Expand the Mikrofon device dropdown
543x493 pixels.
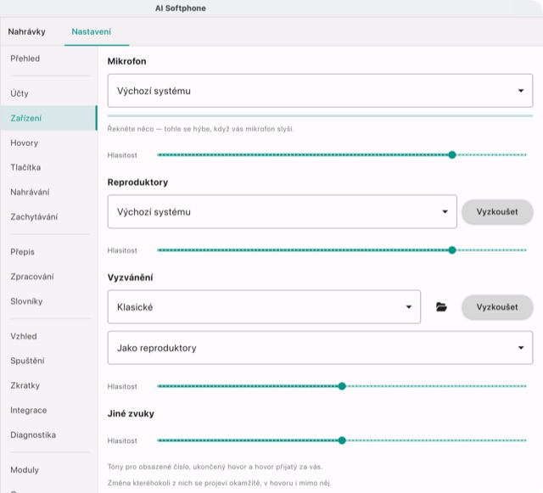[320, 91]
